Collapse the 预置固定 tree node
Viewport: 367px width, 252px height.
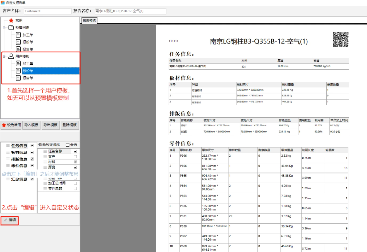[4, 28]
